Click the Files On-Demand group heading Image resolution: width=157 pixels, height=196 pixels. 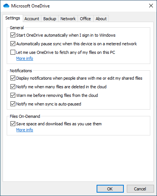click(25, 116)
